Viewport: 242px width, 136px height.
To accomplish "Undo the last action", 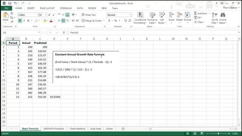I will point(15,3).
